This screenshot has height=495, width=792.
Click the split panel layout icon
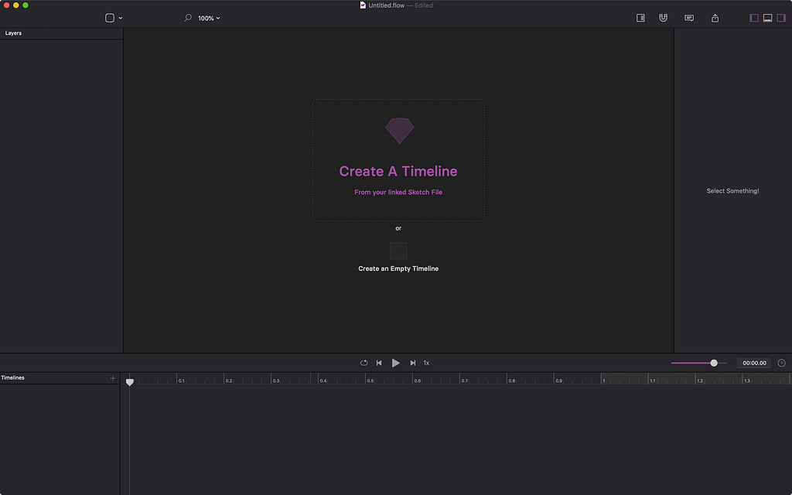pyautogui.click(x=640, y=19)
